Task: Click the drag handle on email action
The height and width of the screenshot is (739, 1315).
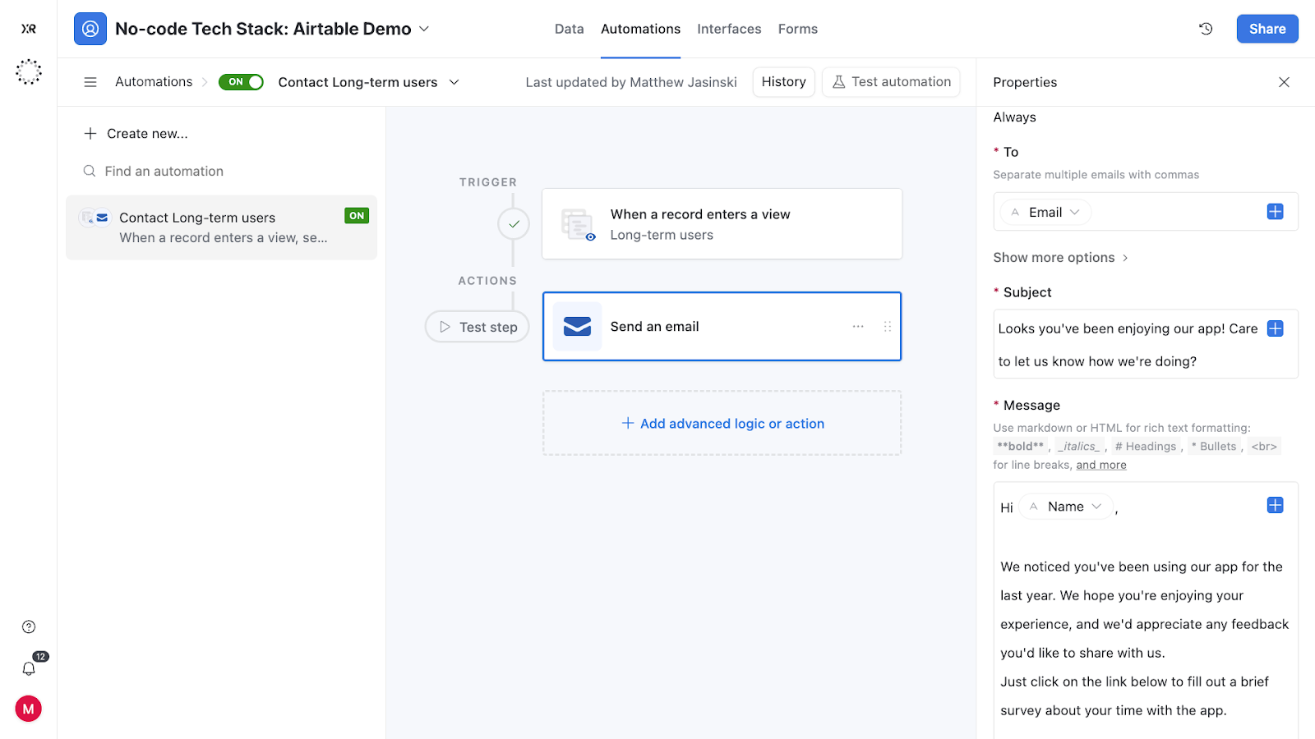Action: coord(888,327)
